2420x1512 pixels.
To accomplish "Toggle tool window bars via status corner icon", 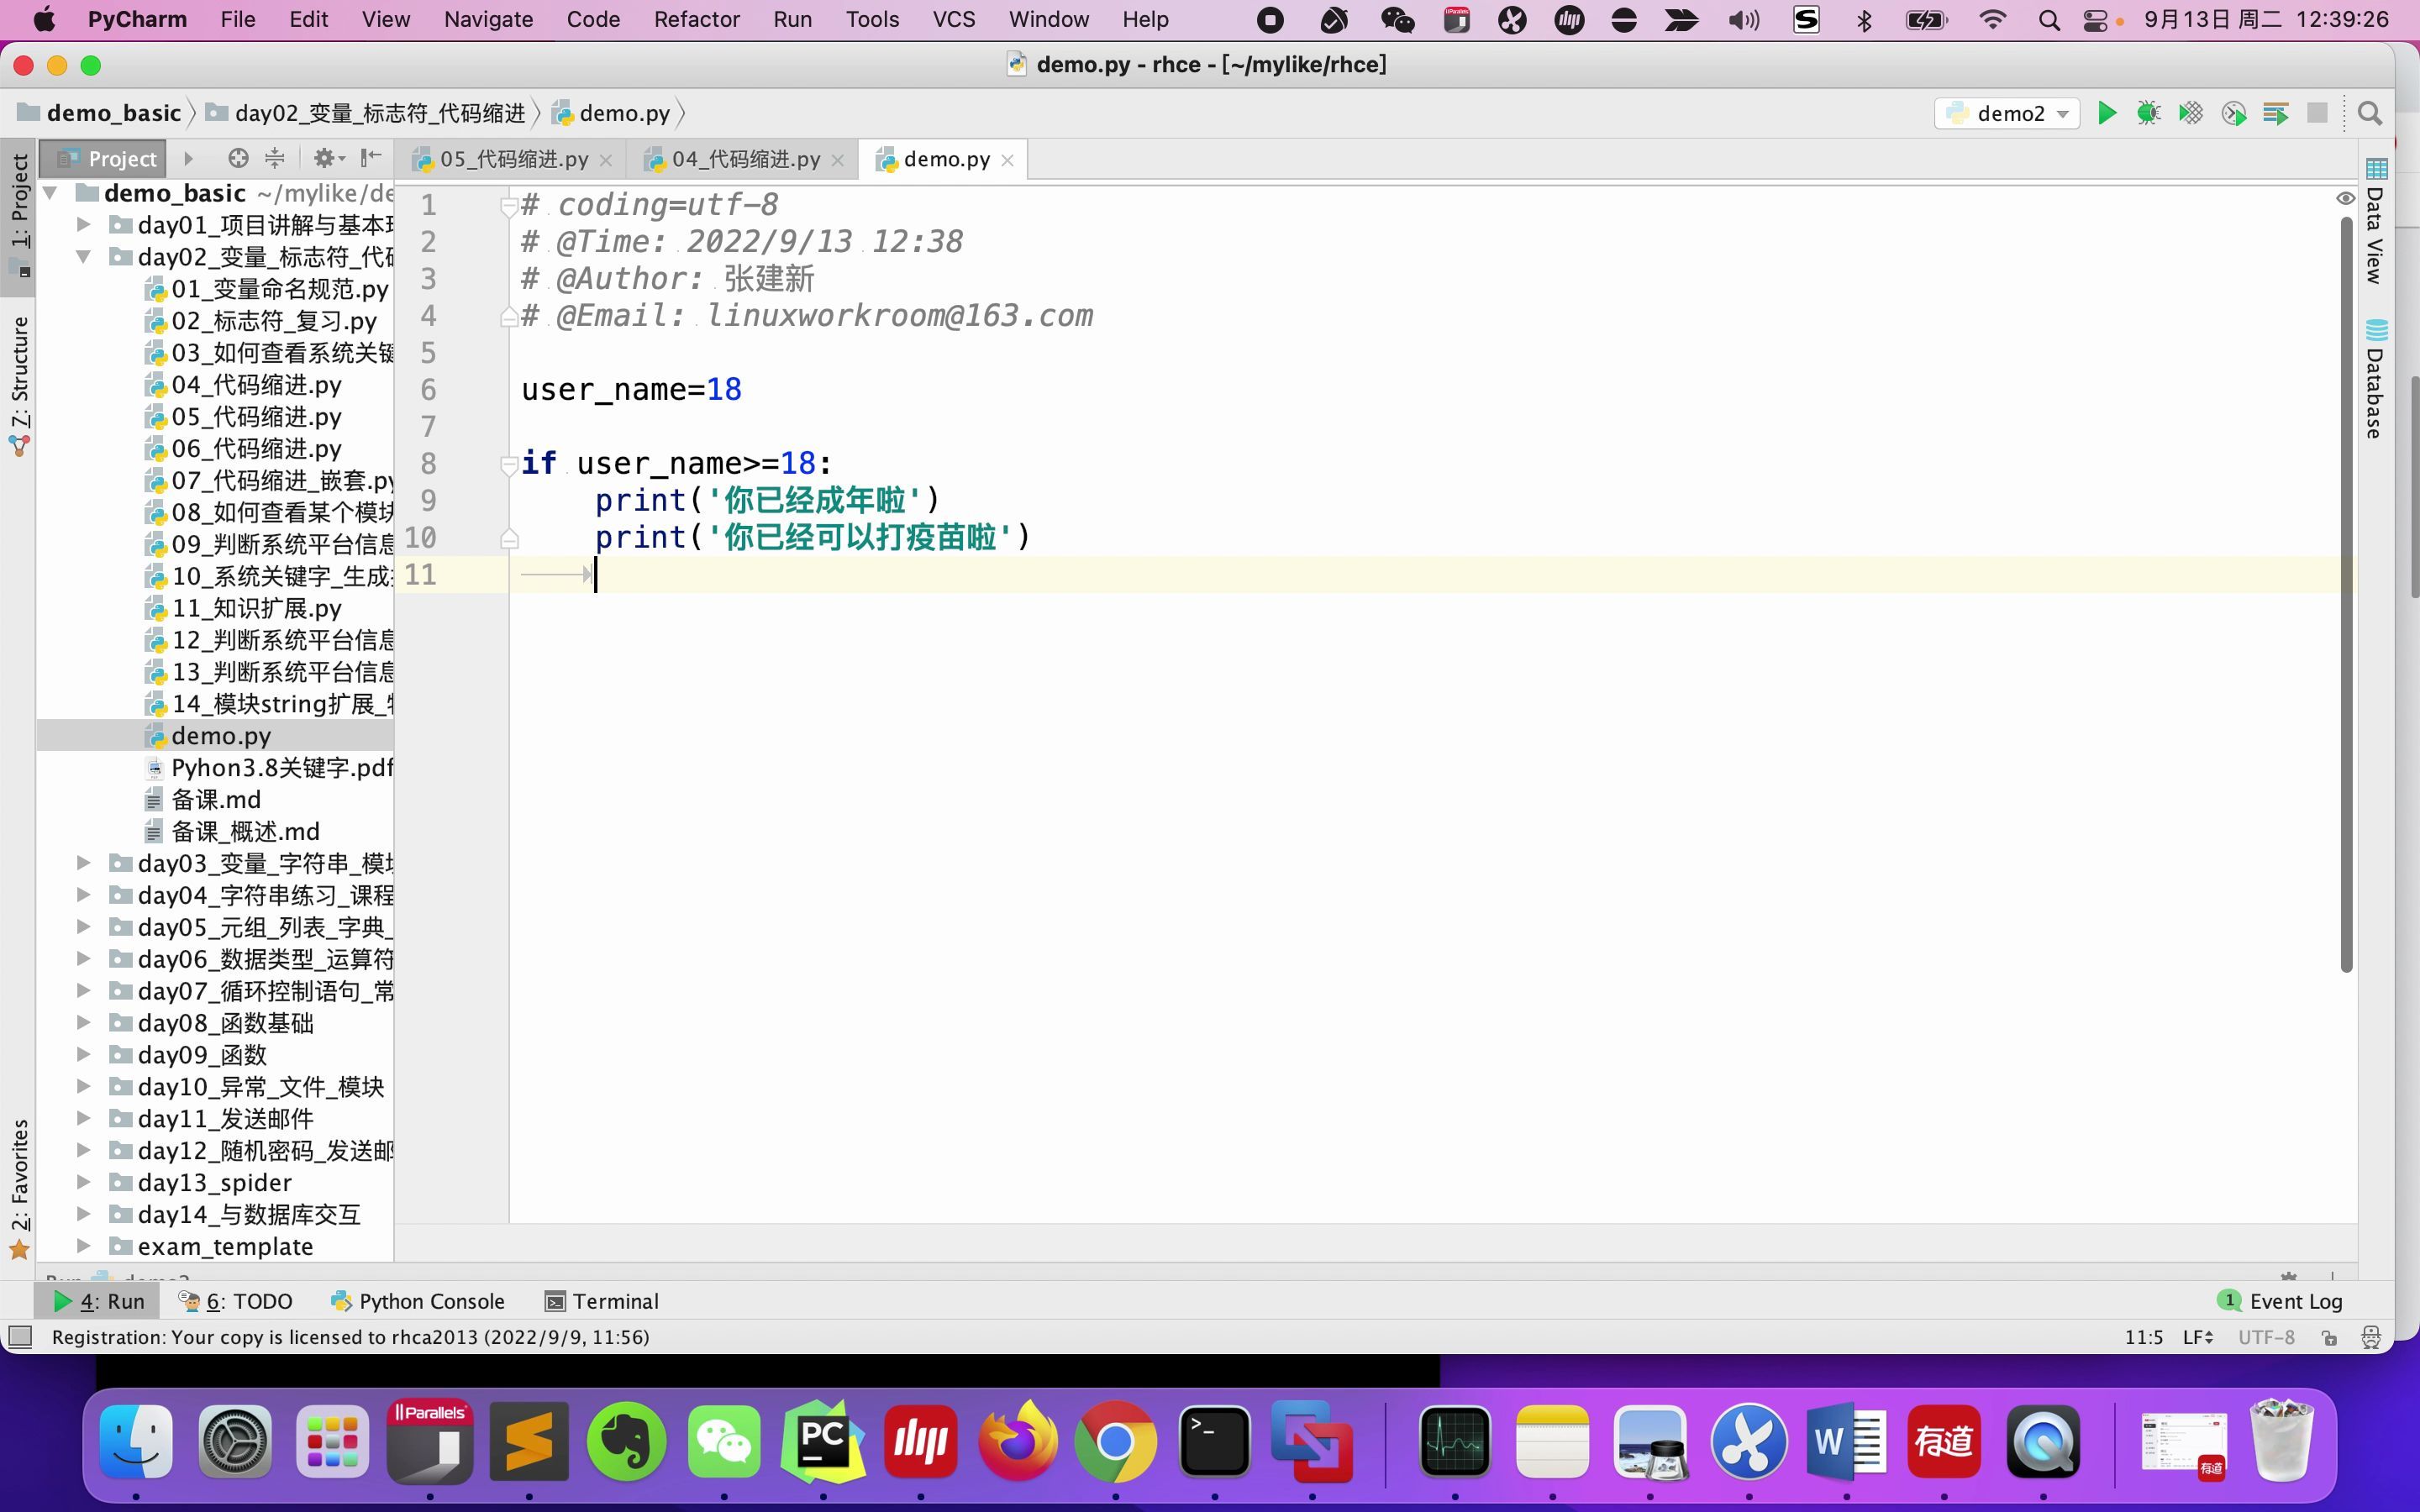I will pos(20,1337).
